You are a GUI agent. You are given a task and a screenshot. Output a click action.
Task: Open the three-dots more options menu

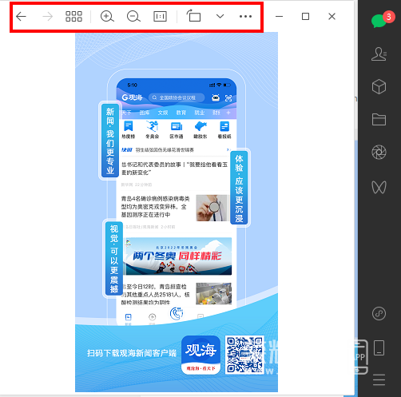point(245,17)
